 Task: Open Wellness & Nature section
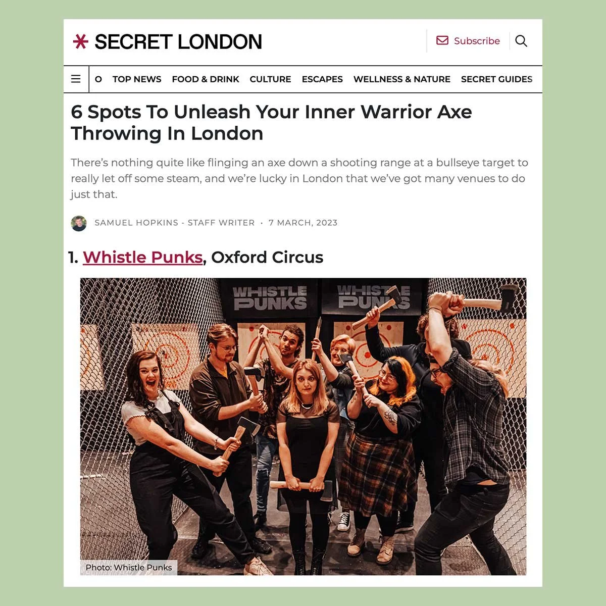coord(402,79)
